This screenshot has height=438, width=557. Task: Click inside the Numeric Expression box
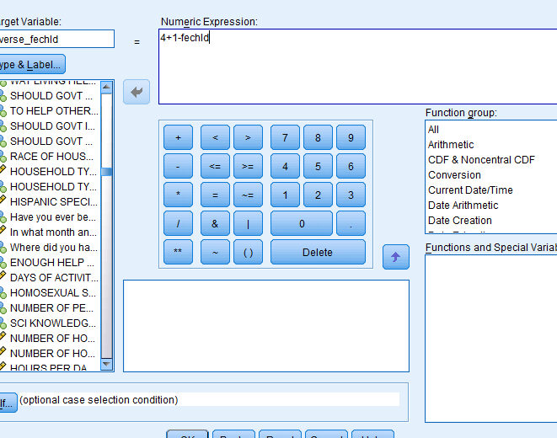[357, 67]
